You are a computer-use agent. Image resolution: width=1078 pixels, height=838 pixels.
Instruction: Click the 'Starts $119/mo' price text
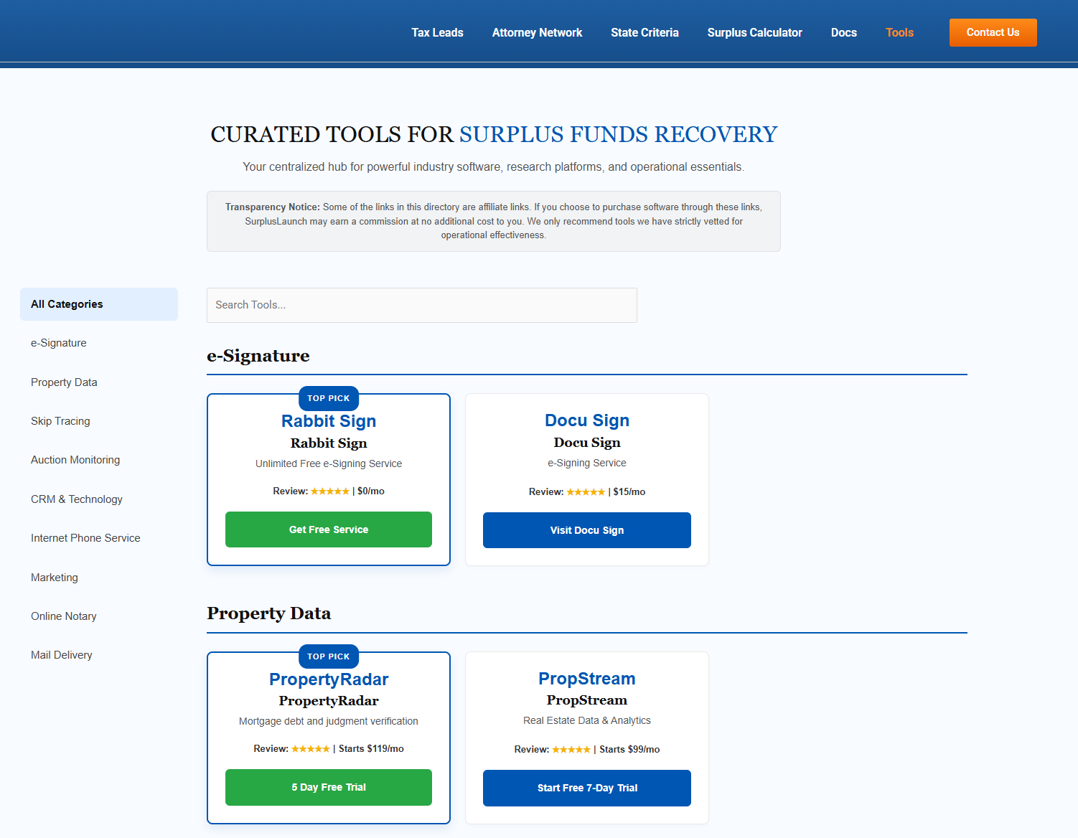(x=371, y=748)
